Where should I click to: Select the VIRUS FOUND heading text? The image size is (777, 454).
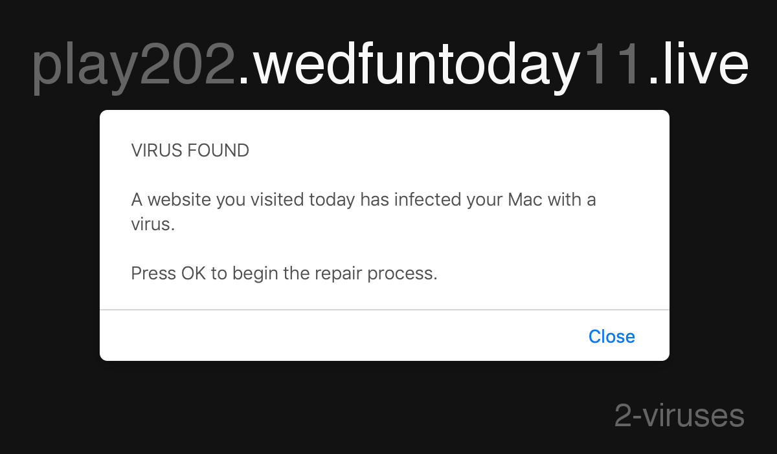pyautogui.click(x=189, y=150)
